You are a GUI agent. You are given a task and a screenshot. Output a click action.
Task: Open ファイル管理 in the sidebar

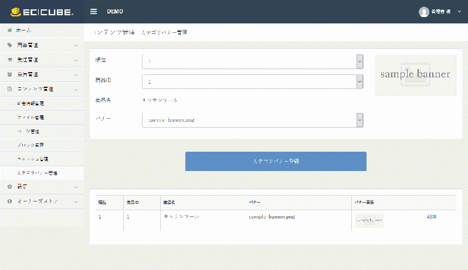click(30, 117)
